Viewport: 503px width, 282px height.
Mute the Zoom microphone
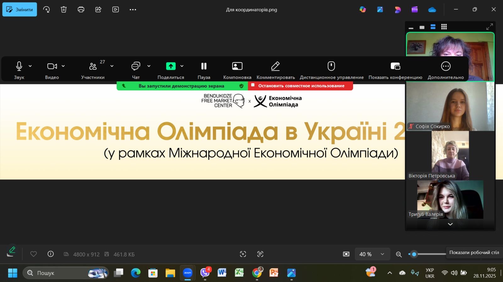tap(19, 66)
